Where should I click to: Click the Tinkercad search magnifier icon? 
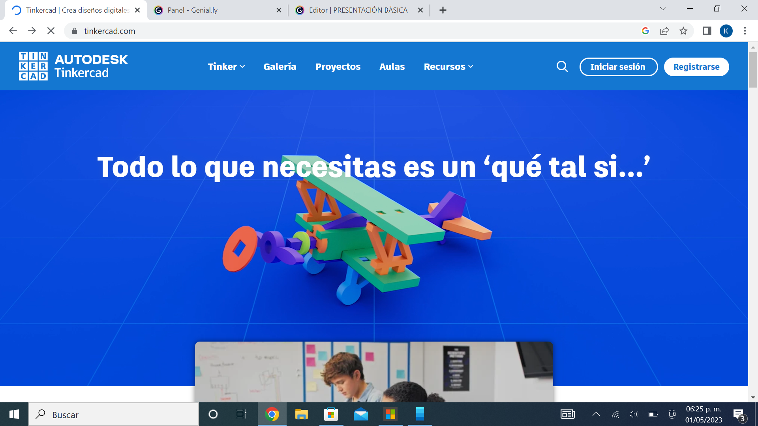(x=562, y=67)
